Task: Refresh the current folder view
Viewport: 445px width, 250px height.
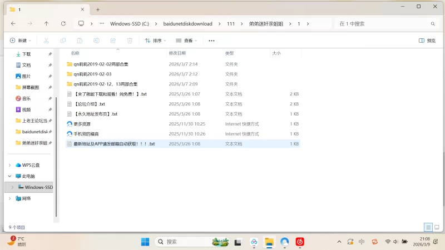Action: [63, 24]
